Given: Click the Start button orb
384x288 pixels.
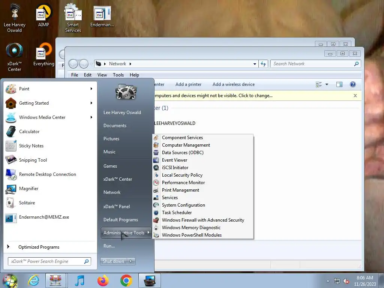Looking at the screenshot, I should [x=10, y=281].
